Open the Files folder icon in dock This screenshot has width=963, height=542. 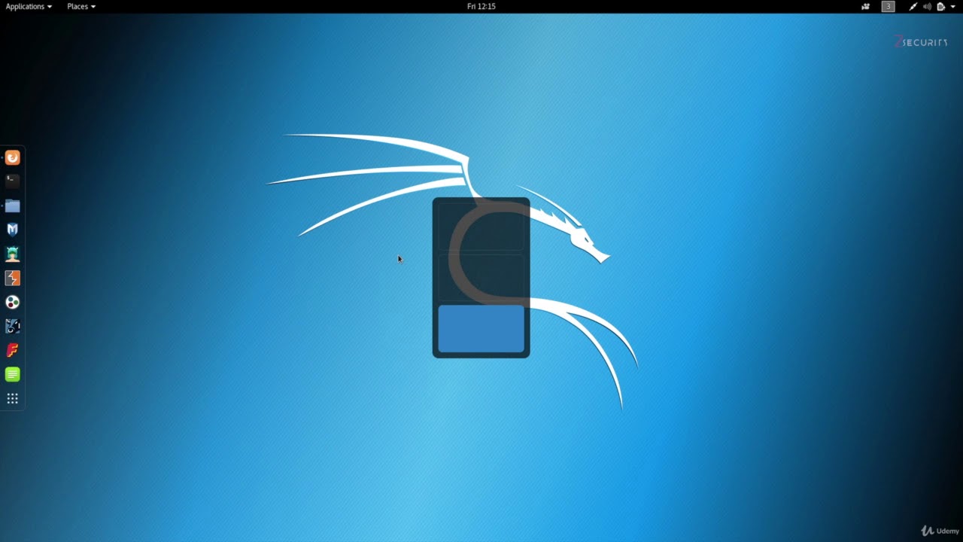click(x=12, y=206)
